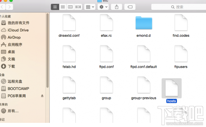The height and width of the screenshot is (127, 206).
Task: Select the ftpd.conf.default file icon
Action: [144, 54]
